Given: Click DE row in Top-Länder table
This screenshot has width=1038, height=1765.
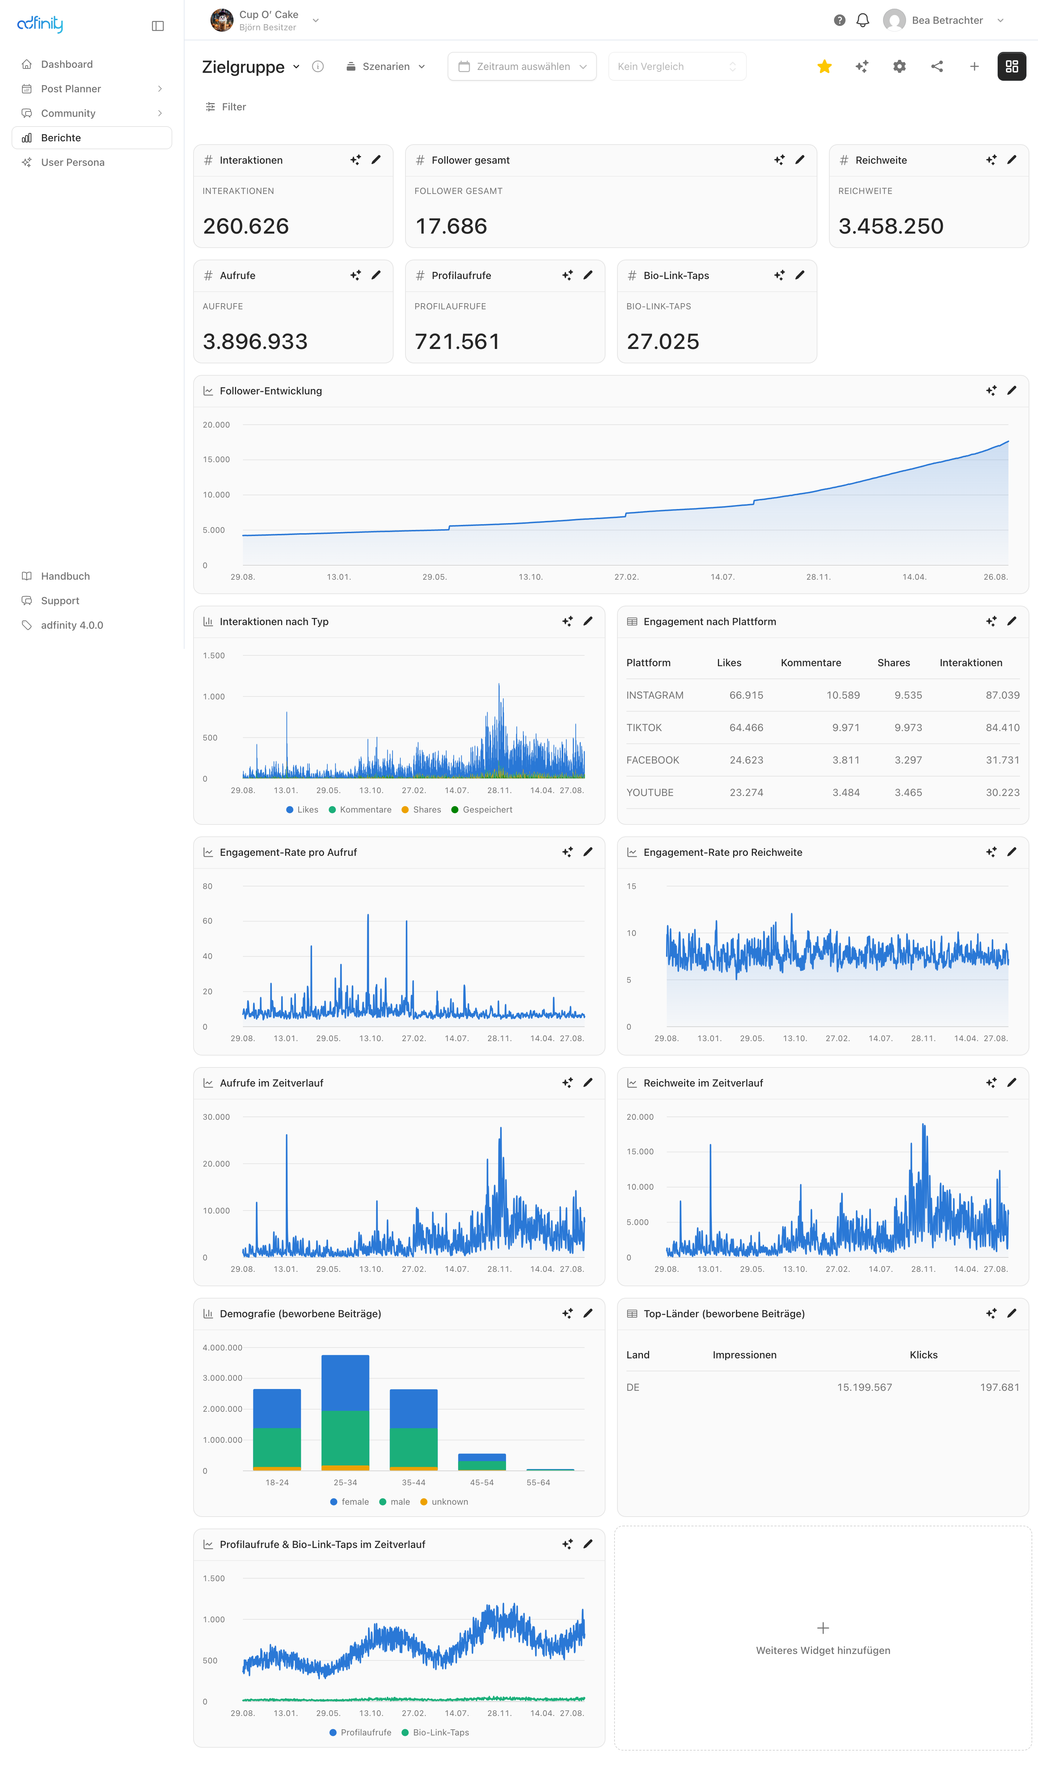Looking at the screenshot, I should [823, 1388].
